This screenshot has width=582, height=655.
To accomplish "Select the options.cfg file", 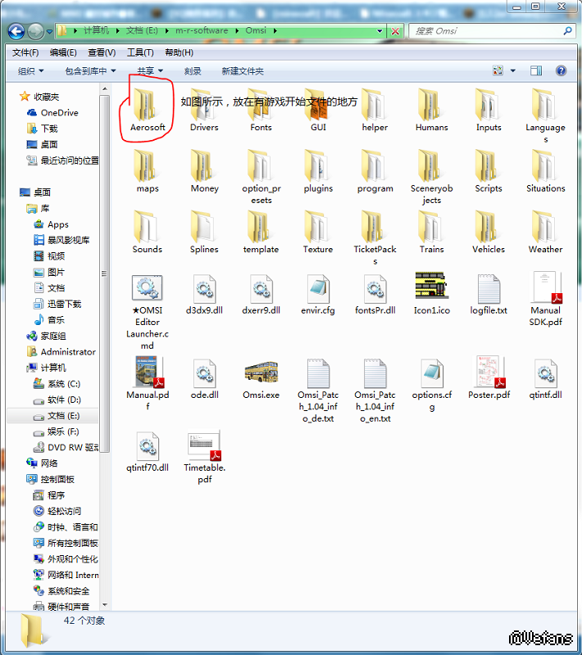I will coord(432,384).
